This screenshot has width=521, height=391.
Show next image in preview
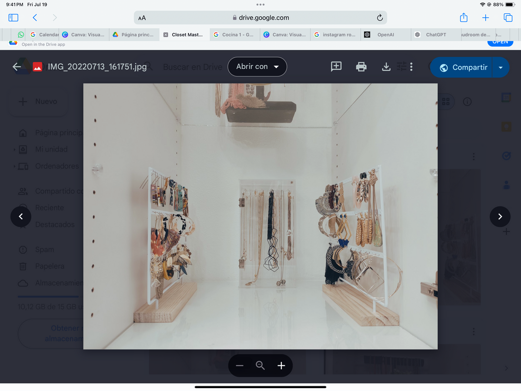click(500, 216)
